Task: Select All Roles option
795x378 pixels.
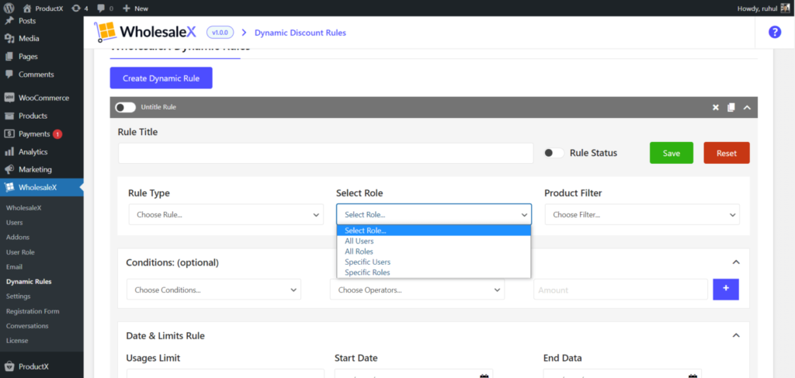Action: pyautogui.click(x=434, y=251)
